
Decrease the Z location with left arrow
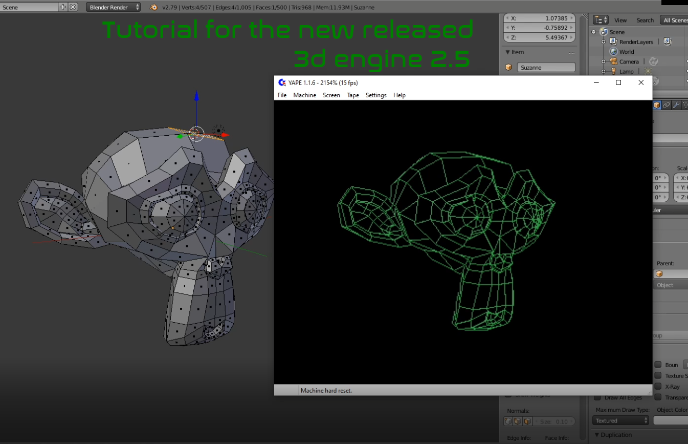(x=507, y=37)
